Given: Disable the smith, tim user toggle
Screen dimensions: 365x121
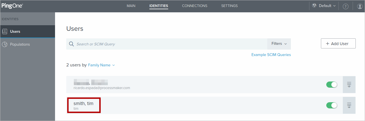Looking at the screenshot, I should tap(332, 105).
